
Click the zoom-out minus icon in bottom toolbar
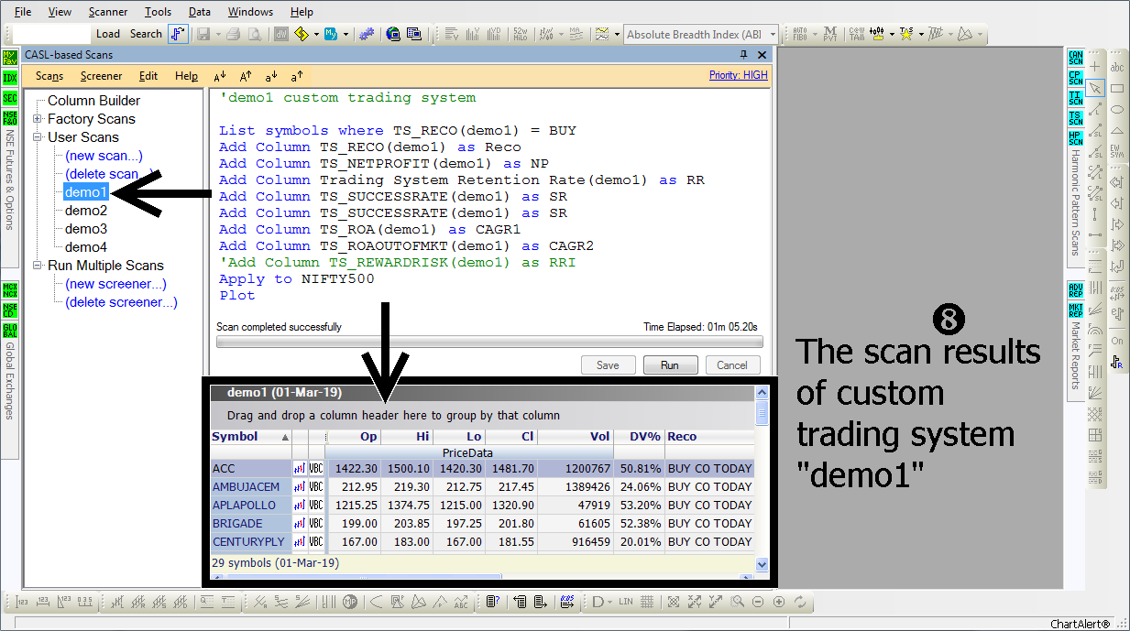tap(758, 602)
